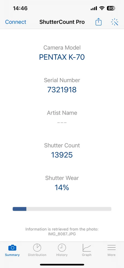This screenshot has height=268, width=124.
Task: Tap the magic wand icon
Action: 115,22
